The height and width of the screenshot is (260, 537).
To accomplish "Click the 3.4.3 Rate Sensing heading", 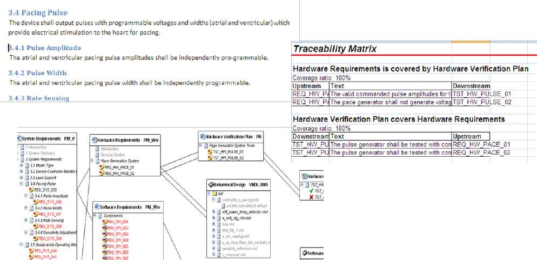I will tap(39, 98).
